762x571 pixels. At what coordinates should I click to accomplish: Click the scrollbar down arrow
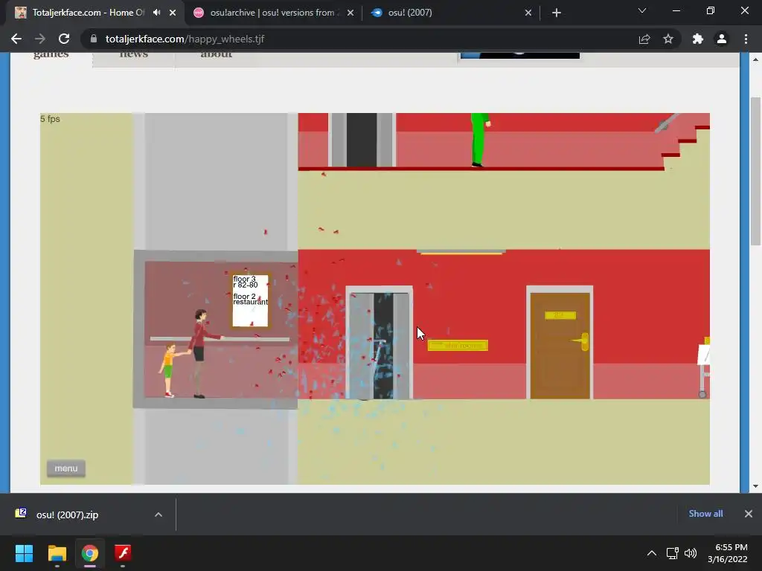click(x=755, y=486)
